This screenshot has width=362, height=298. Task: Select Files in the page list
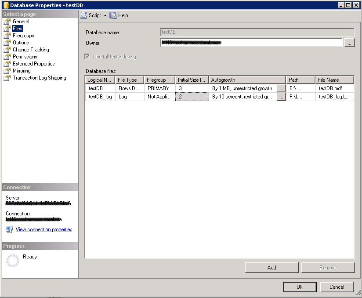[x=18, y=28]
